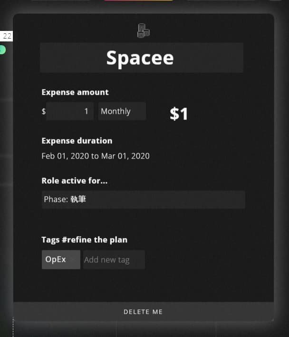
Task: Click the Role active for heading
Action: (x=74, y=181)
